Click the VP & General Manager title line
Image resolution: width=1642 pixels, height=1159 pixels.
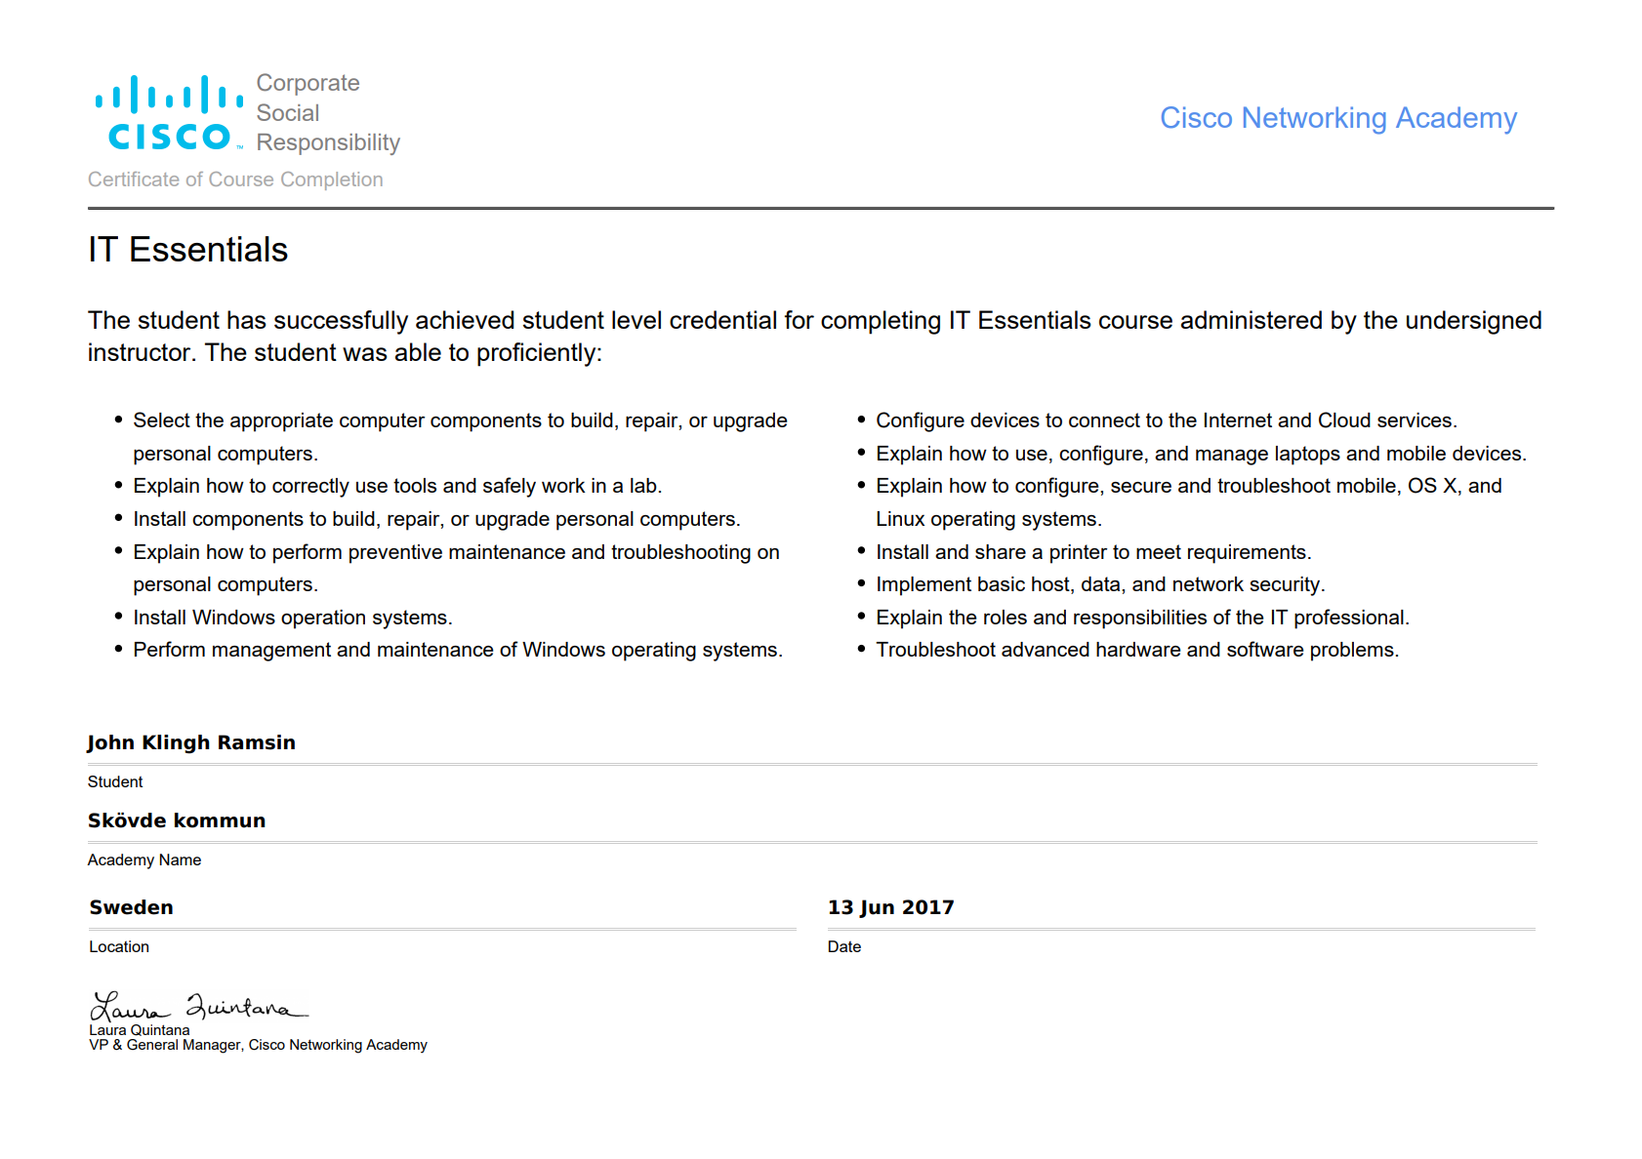(x=258, y=1045)
